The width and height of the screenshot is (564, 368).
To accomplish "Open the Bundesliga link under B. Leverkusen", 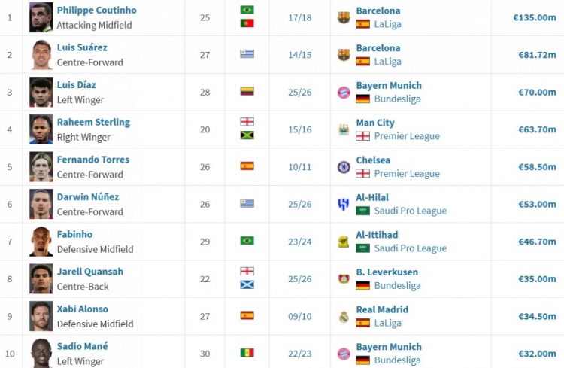I will pos(397,285).
